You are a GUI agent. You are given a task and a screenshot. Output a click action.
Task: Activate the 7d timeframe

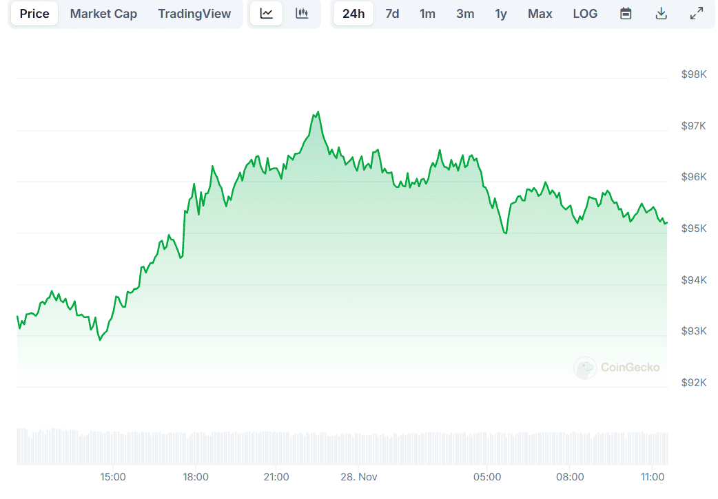pyautogui.click(x=392, y=13)
